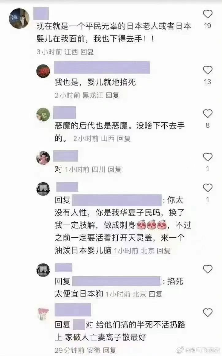Open the green circle avatar profile

pyautogui.click(x=43, y=114)
